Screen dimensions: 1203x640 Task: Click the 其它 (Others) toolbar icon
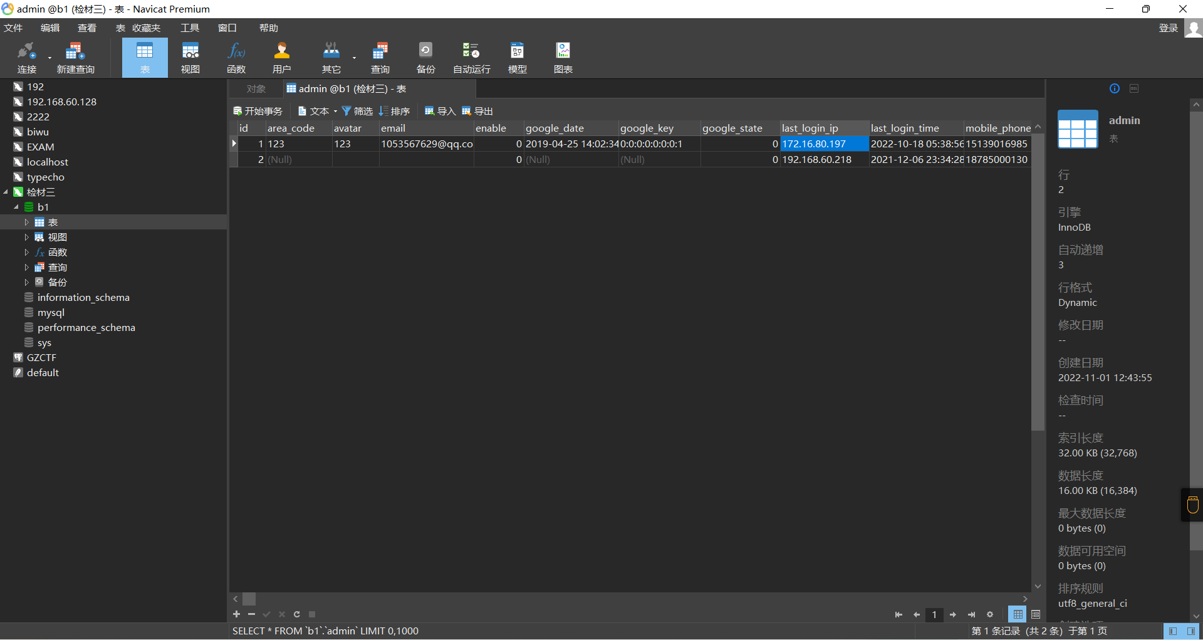point(331,57)
